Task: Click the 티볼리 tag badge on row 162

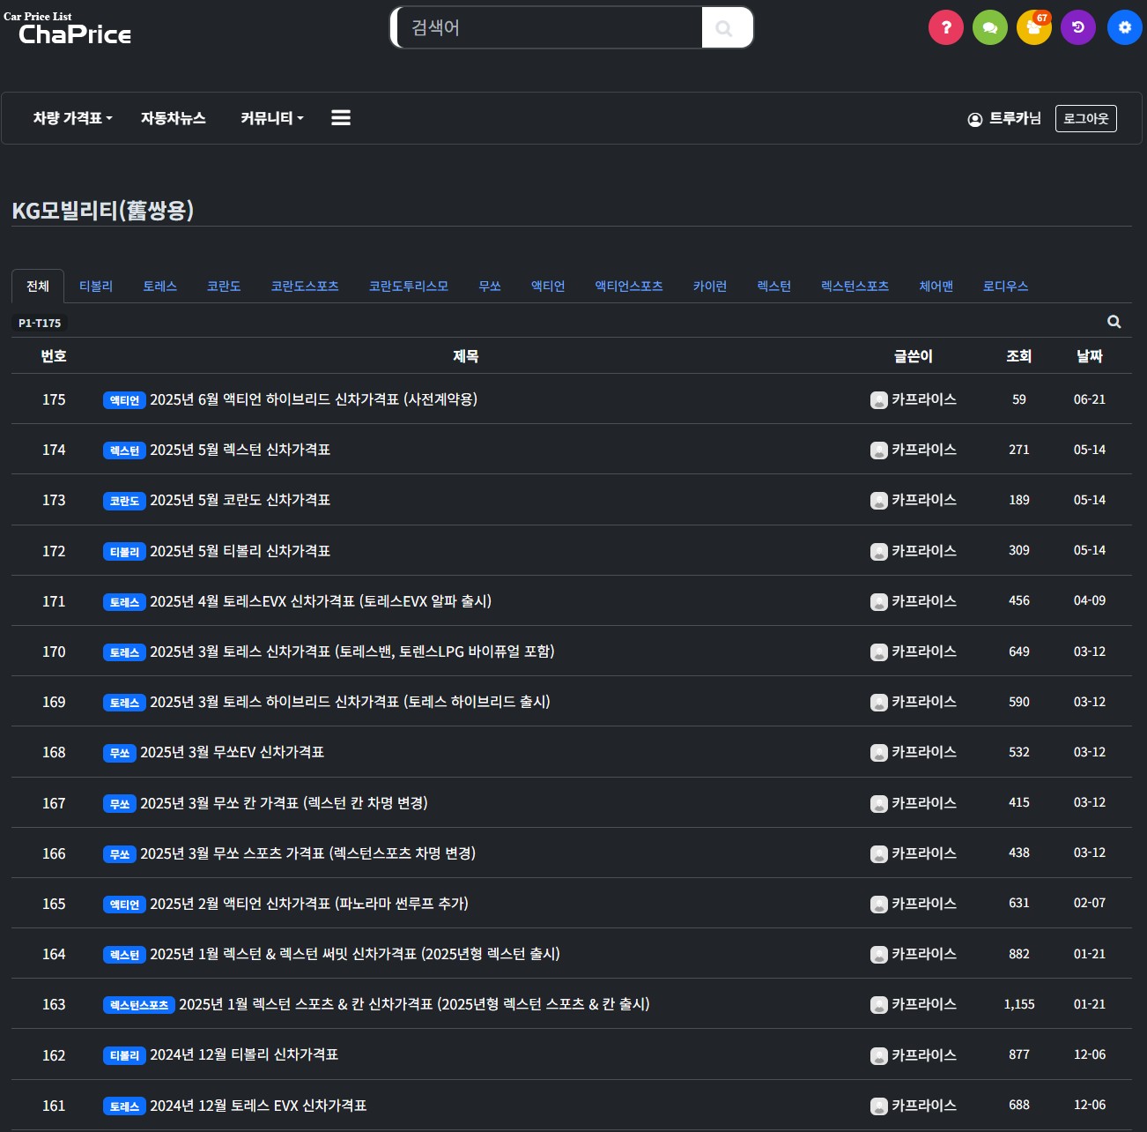Action: coord(124,1055)
